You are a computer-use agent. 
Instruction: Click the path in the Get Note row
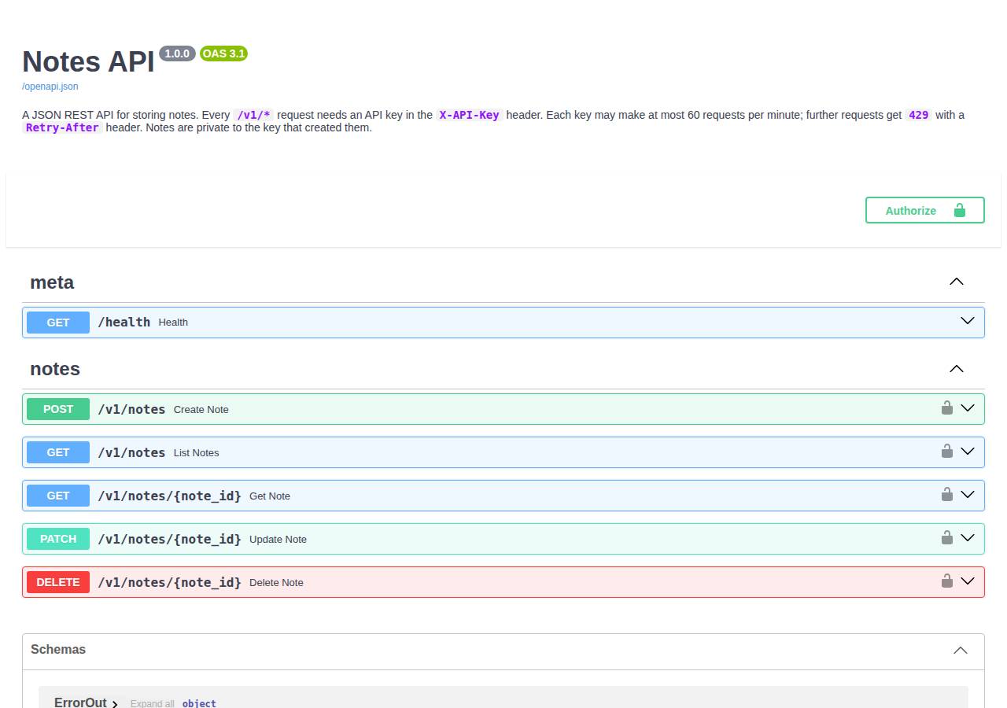point(169,496)
